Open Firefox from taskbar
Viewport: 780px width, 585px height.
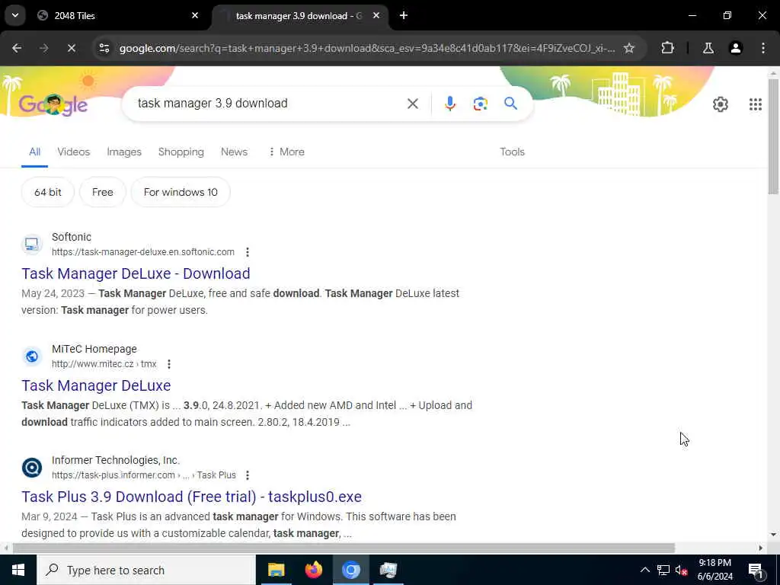click(x=313, y=570)
